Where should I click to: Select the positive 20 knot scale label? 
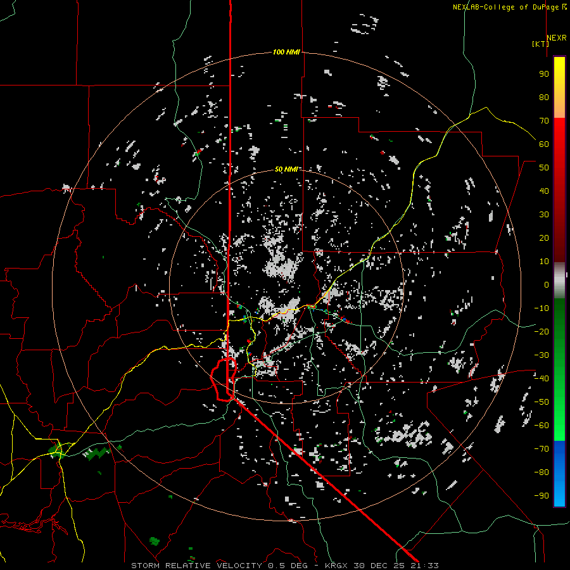click(x=544, y=237)
